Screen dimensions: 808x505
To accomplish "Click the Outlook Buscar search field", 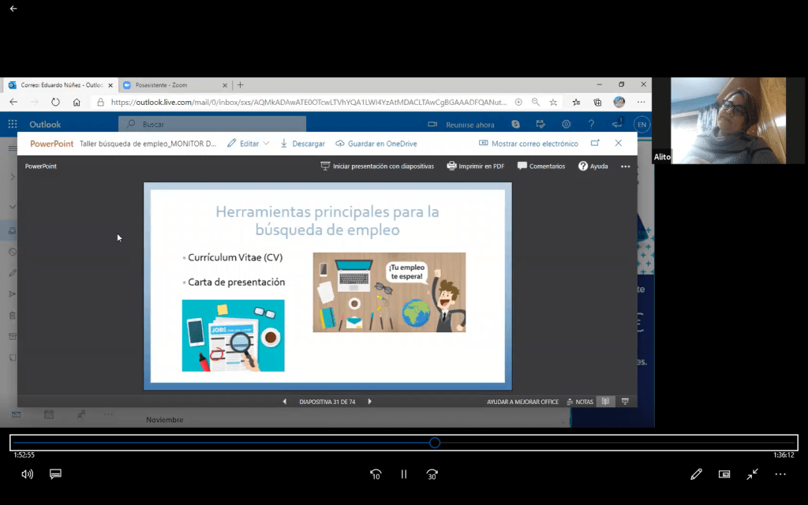I will pos(213,125).
